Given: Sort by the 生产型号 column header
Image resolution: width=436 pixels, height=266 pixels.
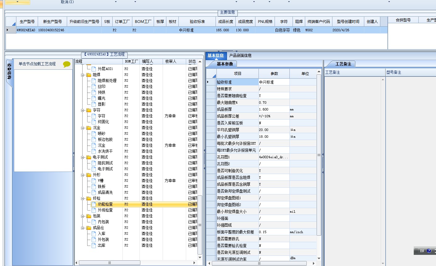Looking at the screenshot, I should [27, 21].
